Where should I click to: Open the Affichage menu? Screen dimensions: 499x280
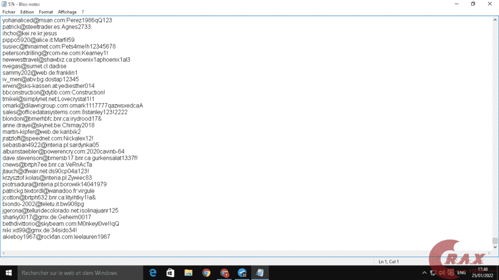coord(67,12)
